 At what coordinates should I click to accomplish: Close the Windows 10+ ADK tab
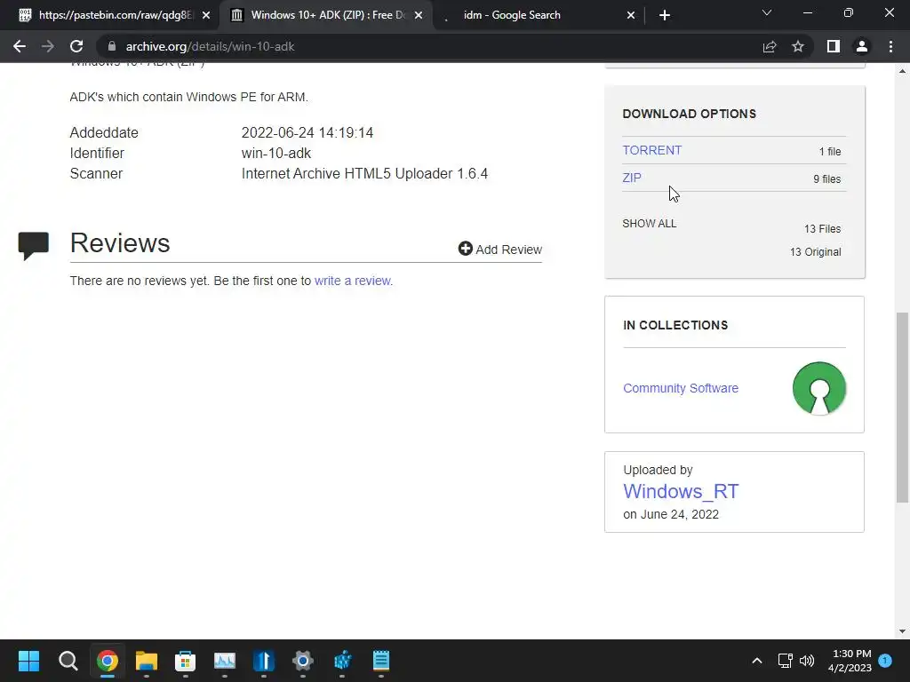click(419, 15)
